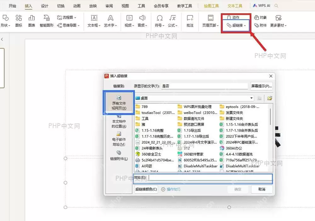This screenshot has height=221, width=315.
Task: Open WPS AI
Action: (x=261, y=6)
